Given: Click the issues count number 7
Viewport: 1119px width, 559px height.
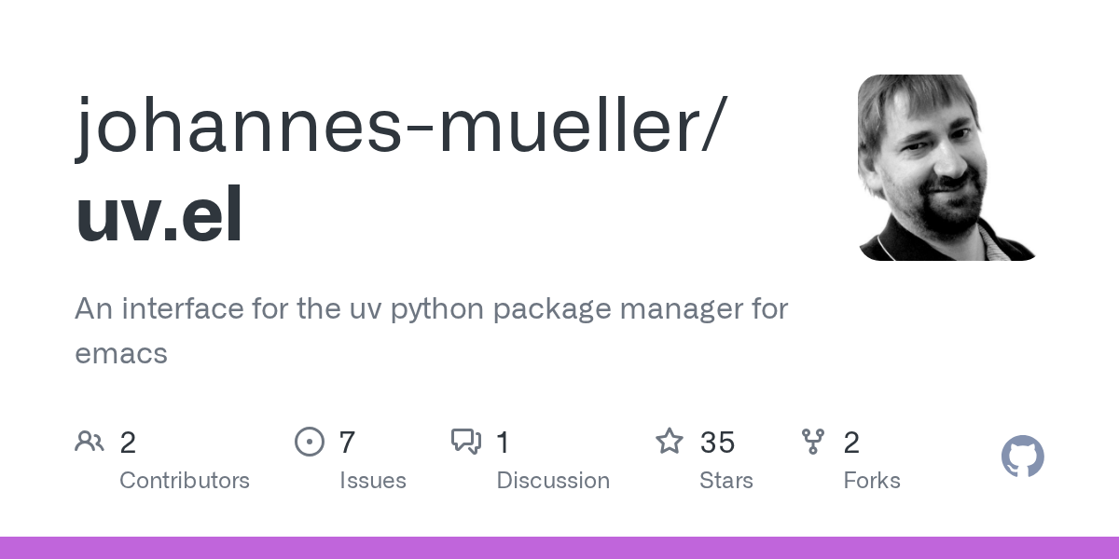Looking at the screenshot, I should pyautogui.click(x=347, y=443).
